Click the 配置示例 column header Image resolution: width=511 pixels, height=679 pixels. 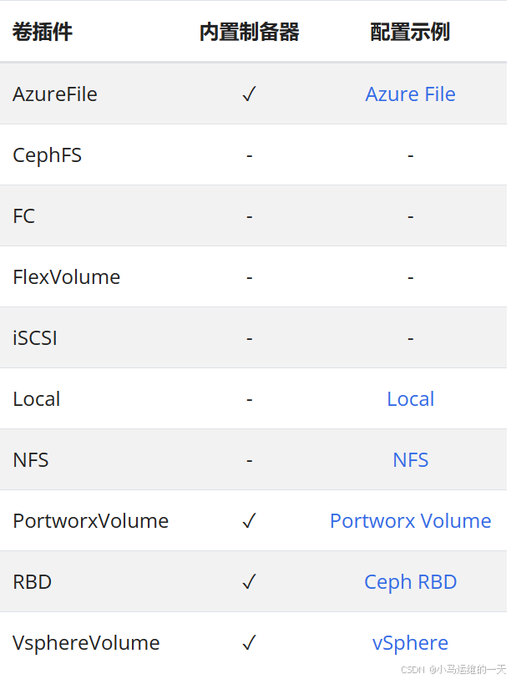pos(410,32)
